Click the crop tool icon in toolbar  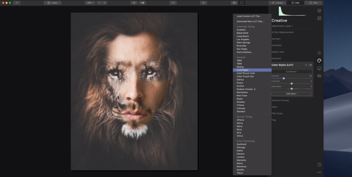(173, 3)
